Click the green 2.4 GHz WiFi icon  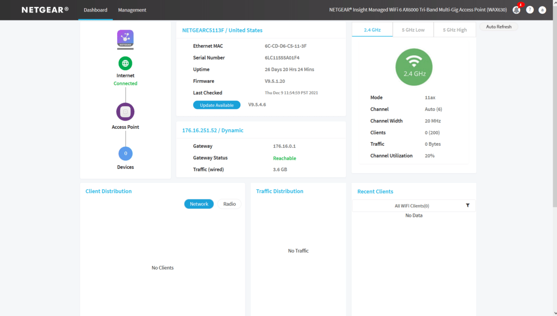pos(414,67)
